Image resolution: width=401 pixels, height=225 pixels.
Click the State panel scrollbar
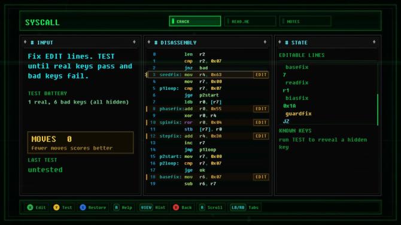378,110
